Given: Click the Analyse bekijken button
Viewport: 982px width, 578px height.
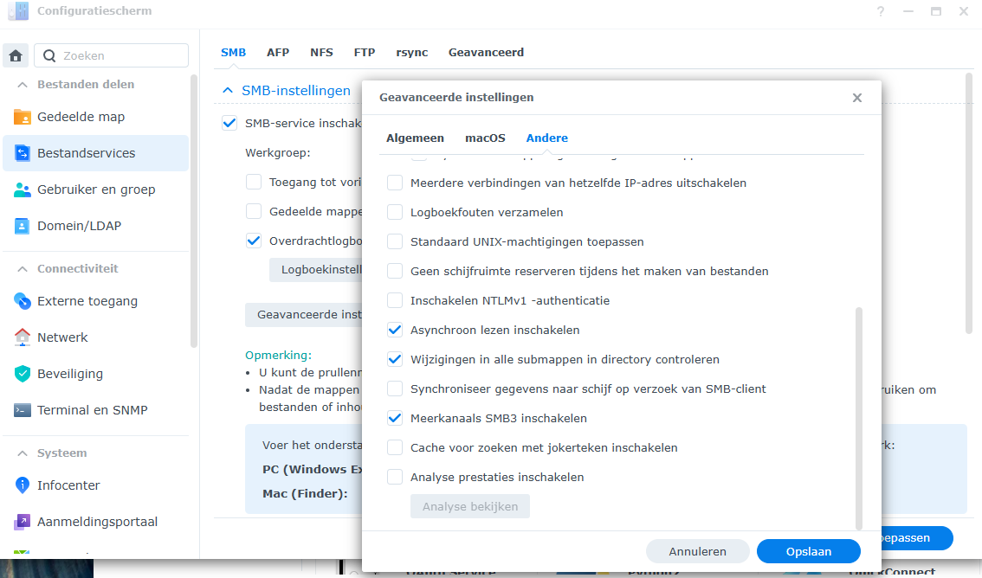Looking at the screenshot, I should pyautogui.click(x=470, y=506).
